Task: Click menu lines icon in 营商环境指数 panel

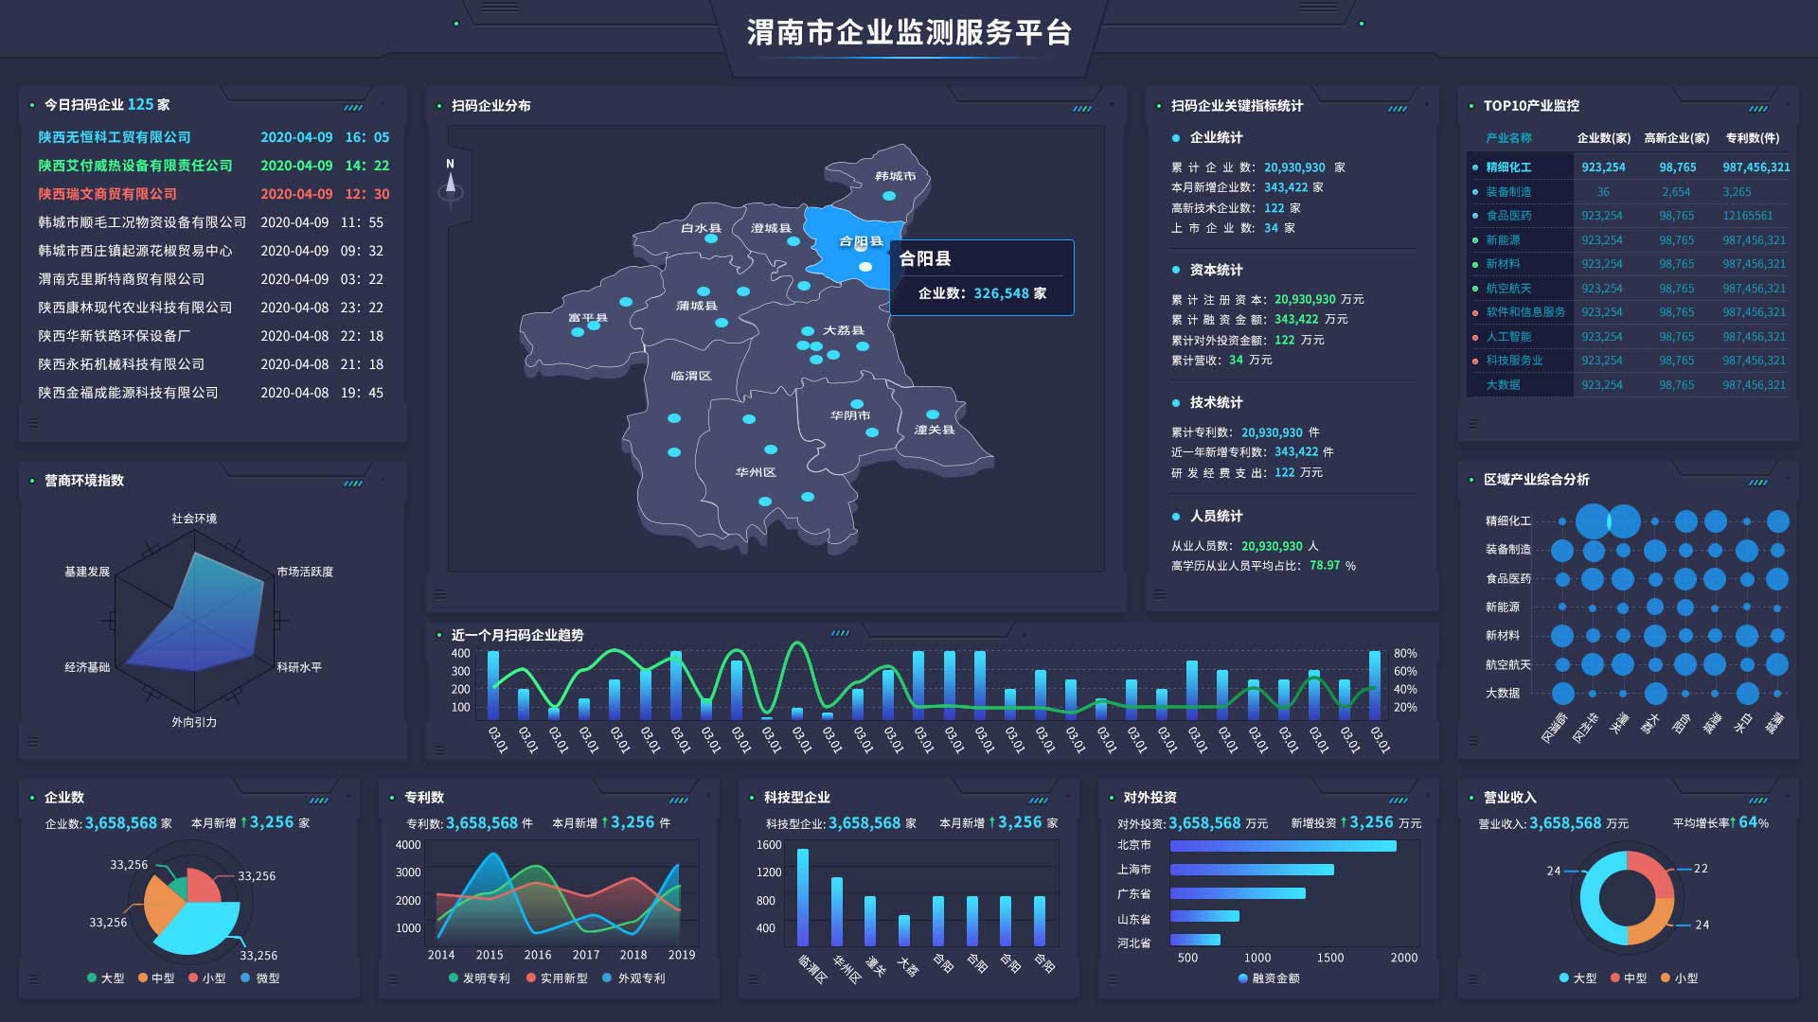Action: (x=33, y=741)
